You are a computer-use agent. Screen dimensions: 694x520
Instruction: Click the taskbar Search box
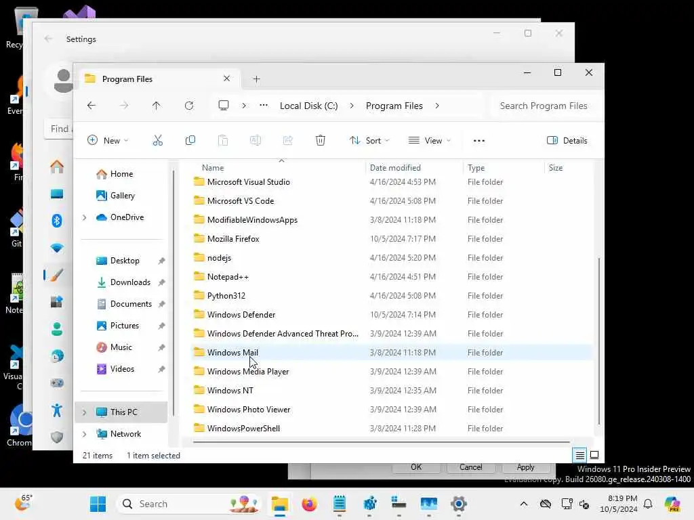point(189,504)
